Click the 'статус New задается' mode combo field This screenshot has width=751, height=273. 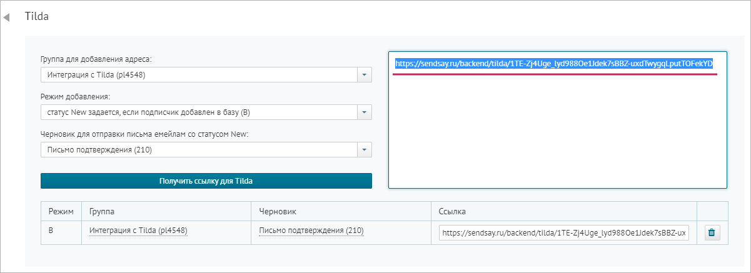point(198,112)
